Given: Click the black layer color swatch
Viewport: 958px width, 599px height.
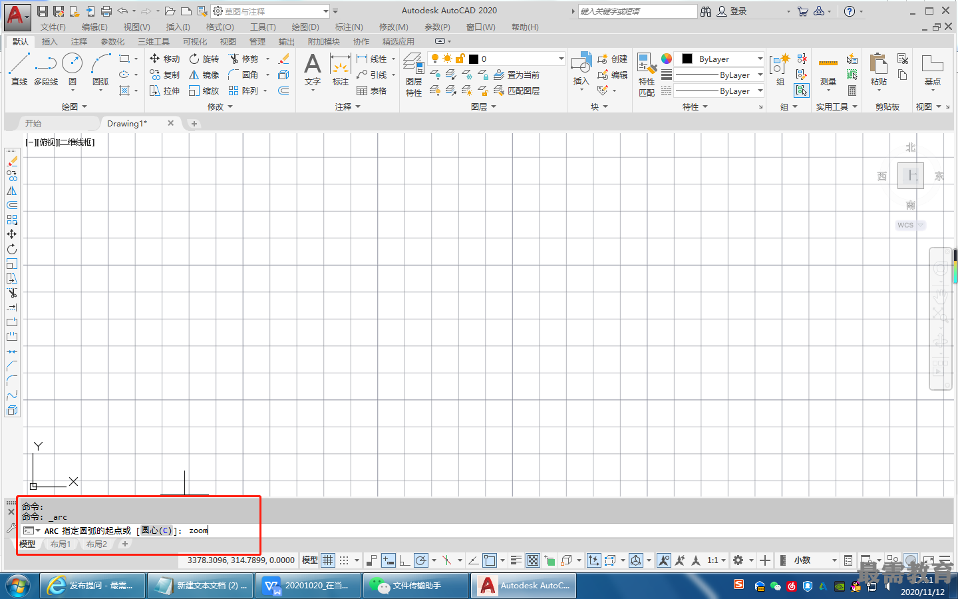Looking at the screenshot, I should [473, 59].
